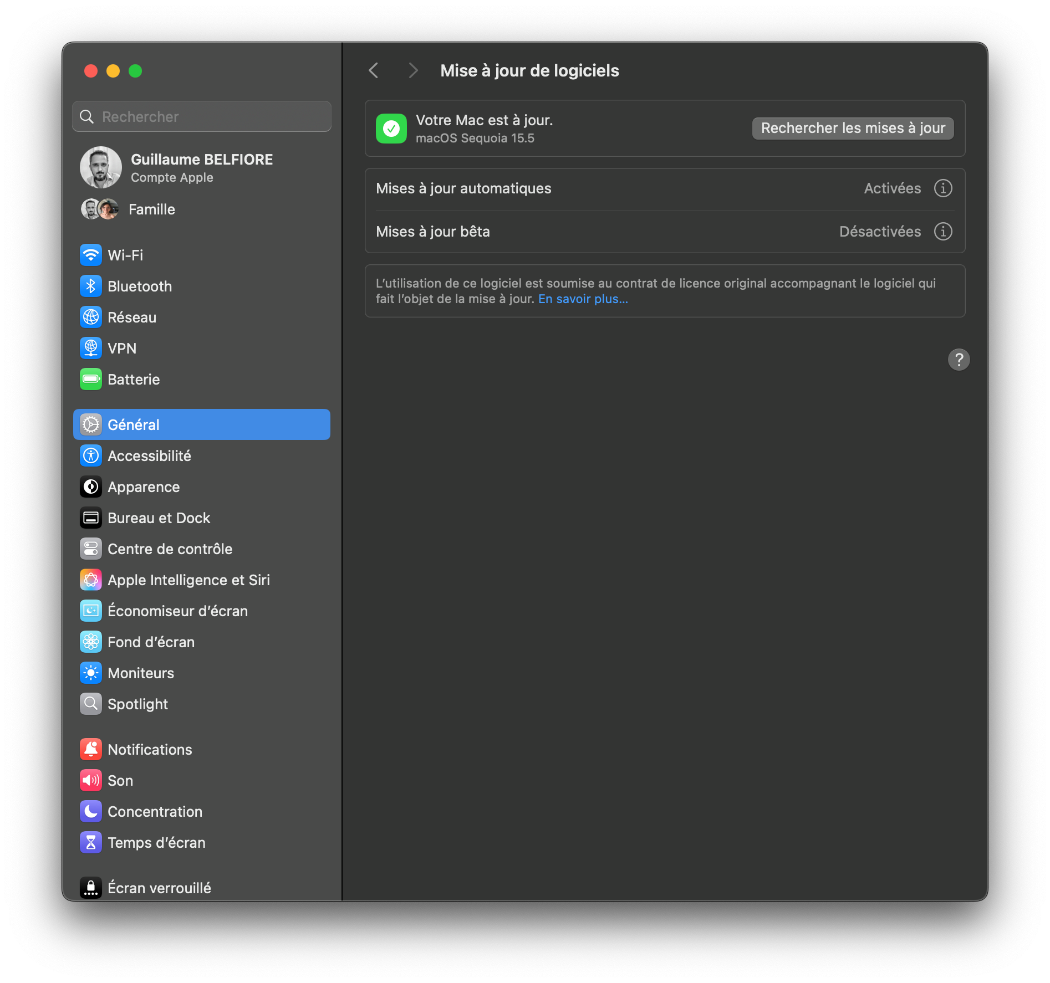Open Batterie settings icon

point(90,379)
